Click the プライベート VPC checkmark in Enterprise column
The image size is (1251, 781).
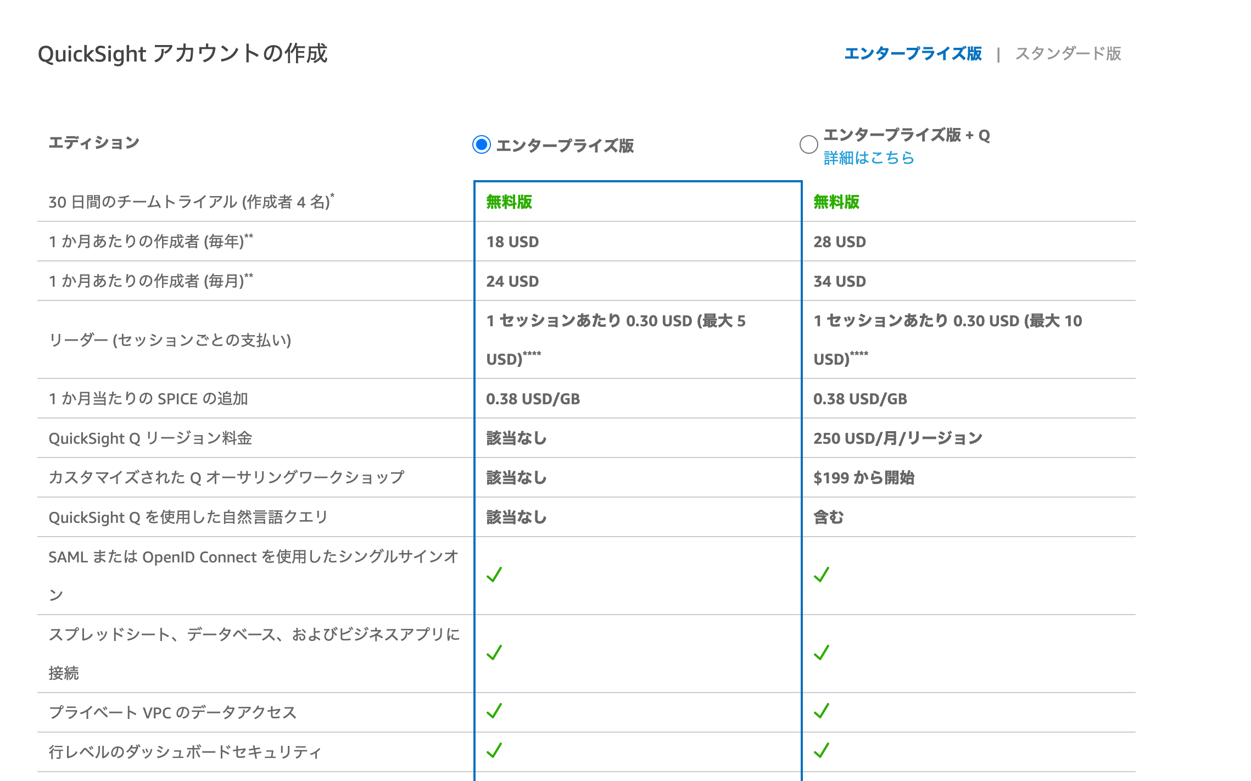pos(494,711)
